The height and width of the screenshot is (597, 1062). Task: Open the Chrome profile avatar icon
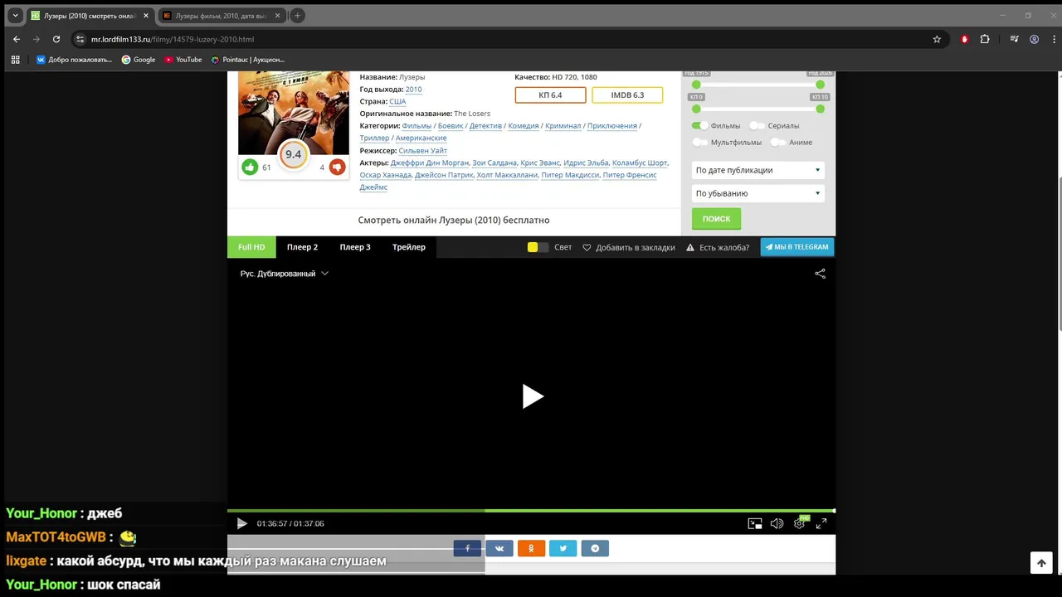point(1034,39)
